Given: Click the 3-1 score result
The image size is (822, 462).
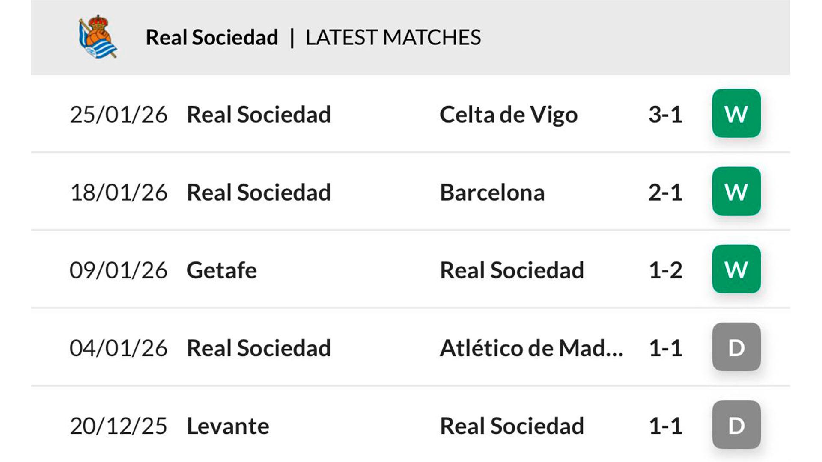Looking at the screenshot, I should tap(665, 115).
